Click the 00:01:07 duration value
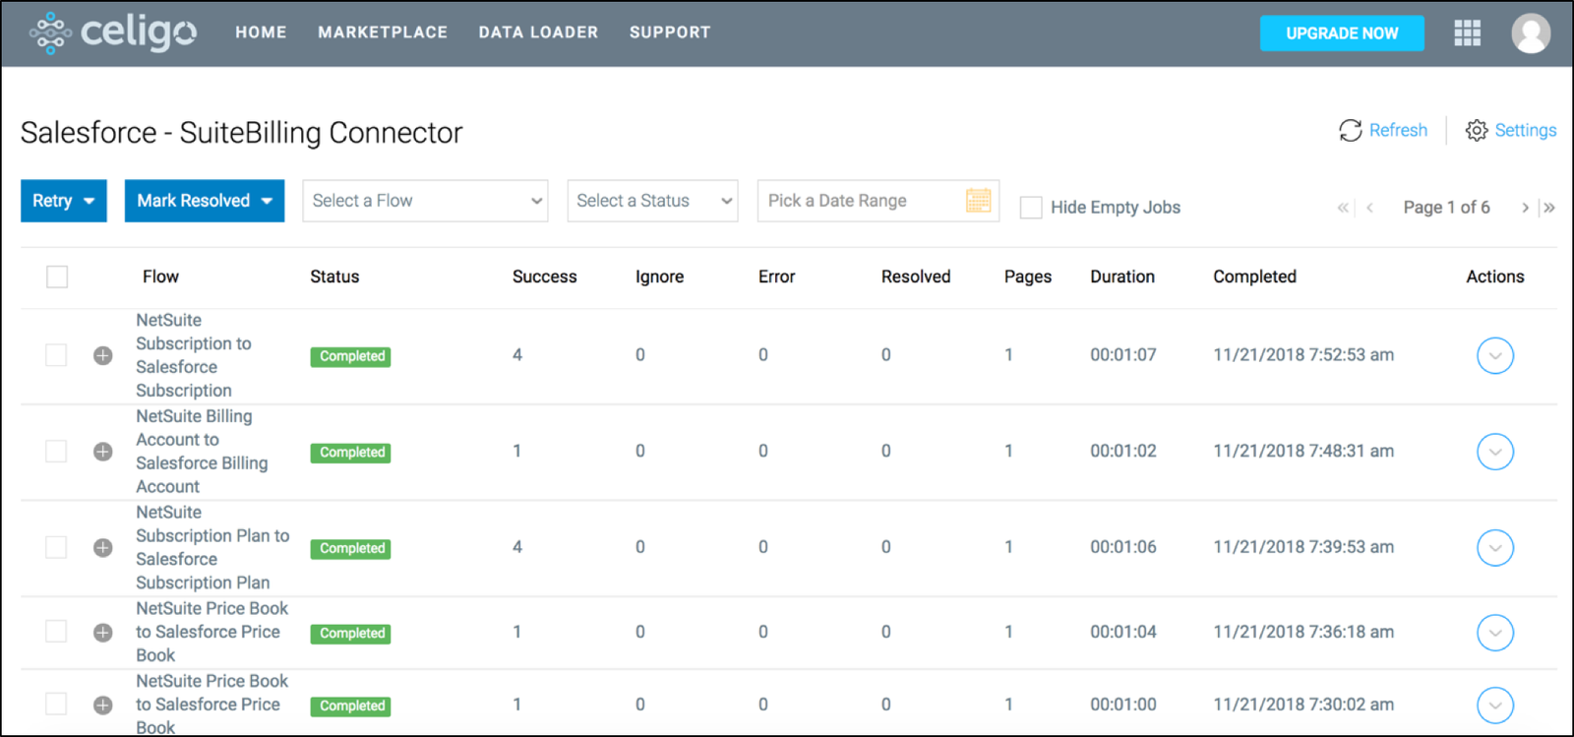Screen dimensions: 1574x737 1123,355
